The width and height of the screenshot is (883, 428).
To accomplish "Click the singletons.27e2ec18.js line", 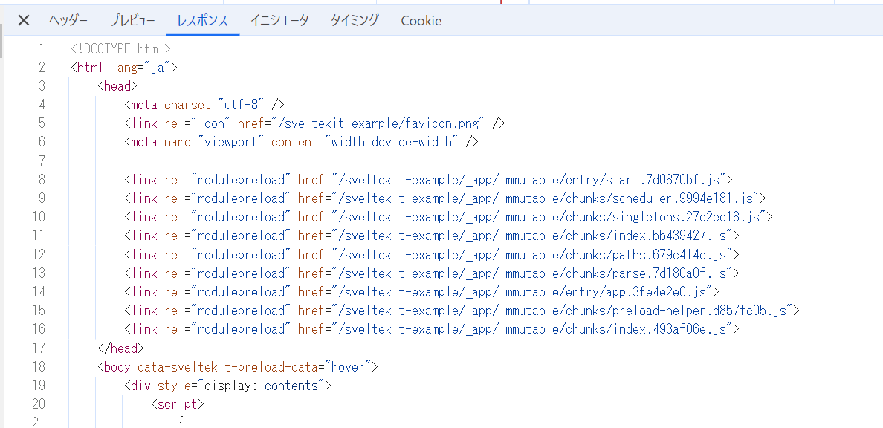I will 449,217.
